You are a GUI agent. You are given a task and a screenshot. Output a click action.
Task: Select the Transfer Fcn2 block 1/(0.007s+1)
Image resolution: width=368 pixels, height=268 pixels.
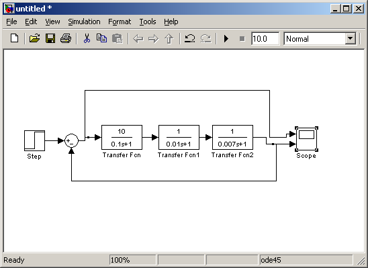tap(232, 137)
